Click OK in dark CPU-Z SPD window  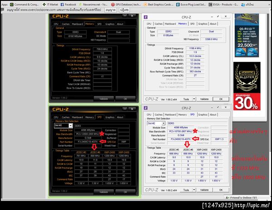pyautogui.click(x=125, y=192)
